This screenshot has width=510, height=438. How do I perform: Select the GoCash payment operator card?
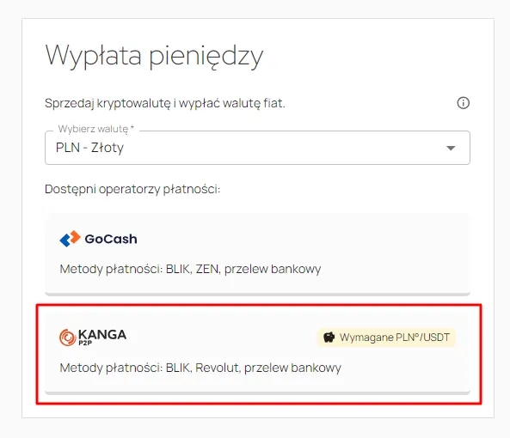(x=257, y=254)
